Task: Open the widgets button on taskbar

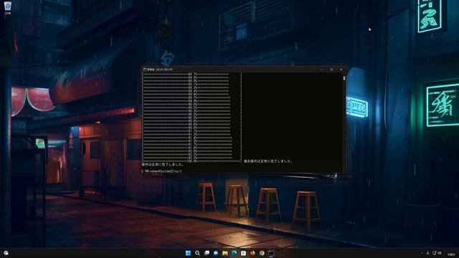Action: pyautogui.click(x=6, y=253)
